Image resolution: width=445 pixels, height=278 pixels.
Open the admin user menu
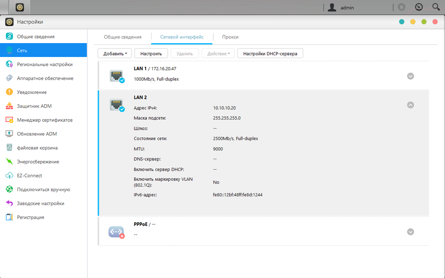[x=341, y=7]
